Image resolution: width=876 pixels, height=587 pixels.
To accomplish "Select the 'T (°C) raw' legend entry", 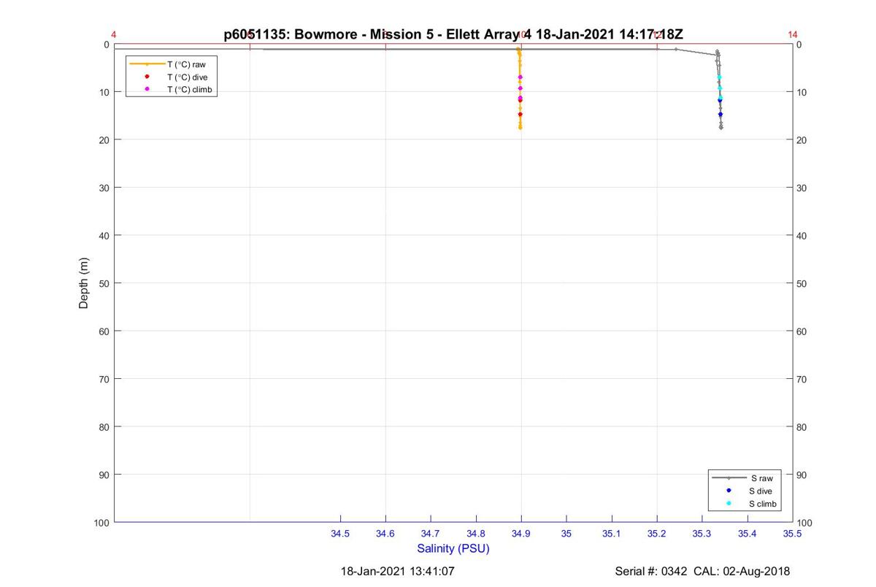I will [172, 64].
